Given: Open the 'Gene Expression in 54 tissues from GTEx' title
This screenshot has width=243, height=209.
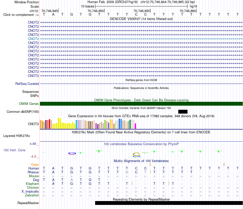Looking at the screenshot, I should click(x=141, y=116).
